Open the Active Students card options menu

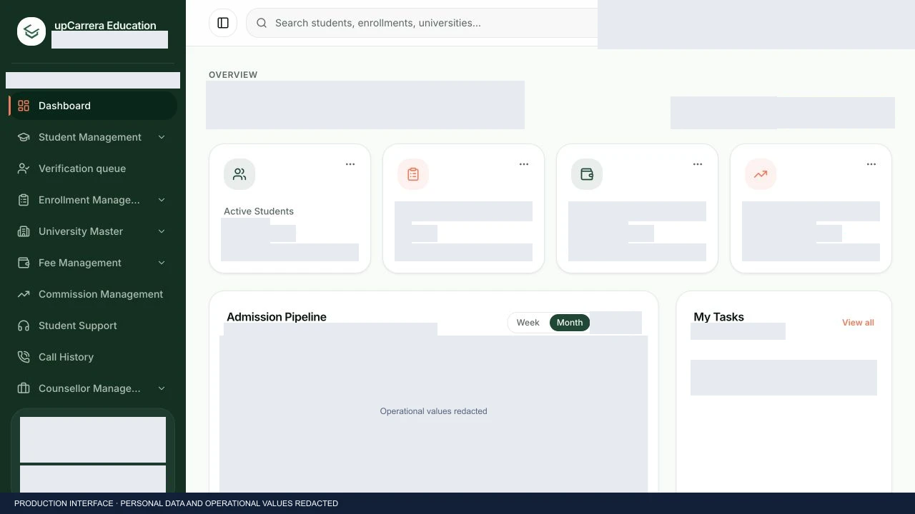[x=350, y=164]
